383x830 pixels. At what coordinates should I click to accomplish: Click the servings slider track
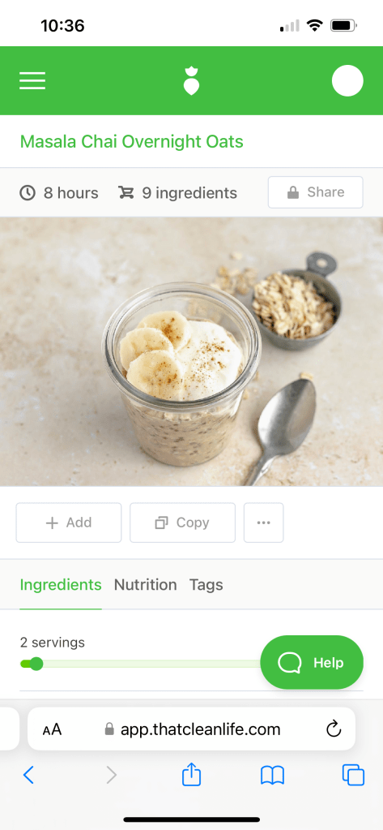click(143, 664)
